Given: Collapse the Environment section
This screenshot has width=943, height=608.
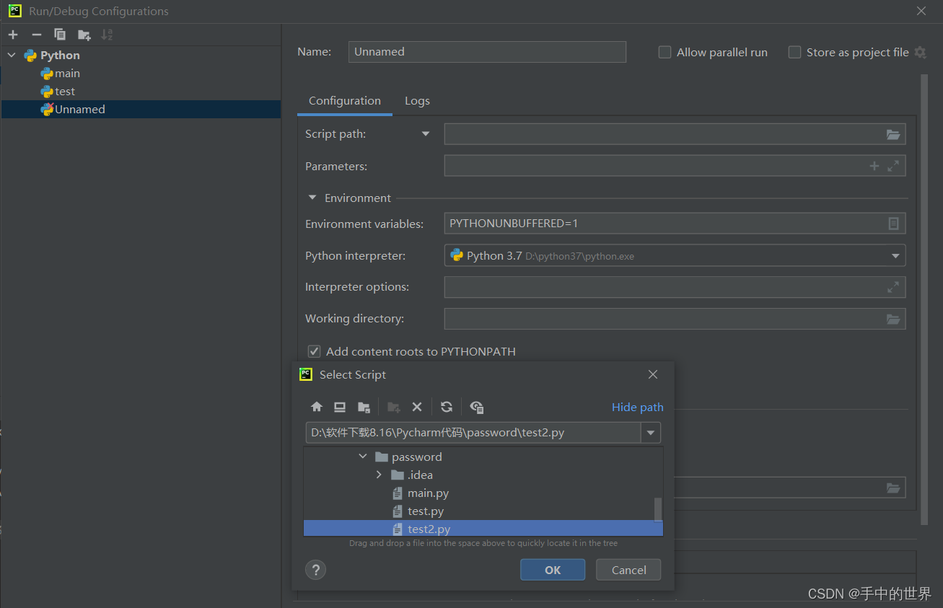Looking at the screenshot, I should (312, 198).
